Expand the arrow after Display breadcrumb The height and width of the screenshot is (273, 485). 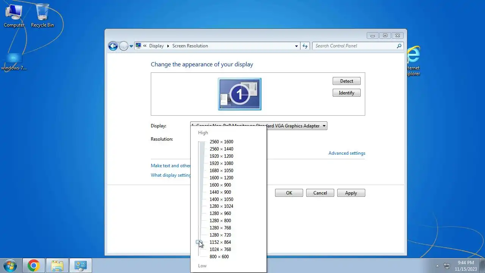click(x=168, y=46)
